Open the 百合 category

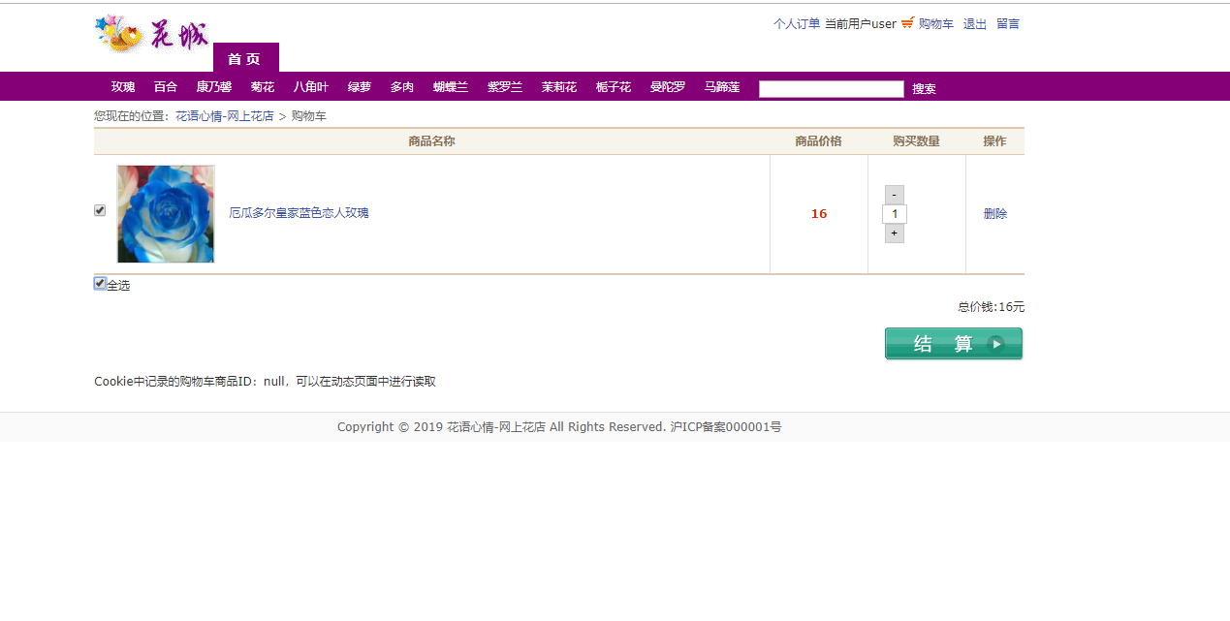[x=165, y=86]
